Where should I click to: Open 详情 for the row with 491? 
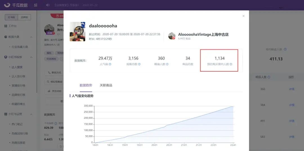[292, 121]
